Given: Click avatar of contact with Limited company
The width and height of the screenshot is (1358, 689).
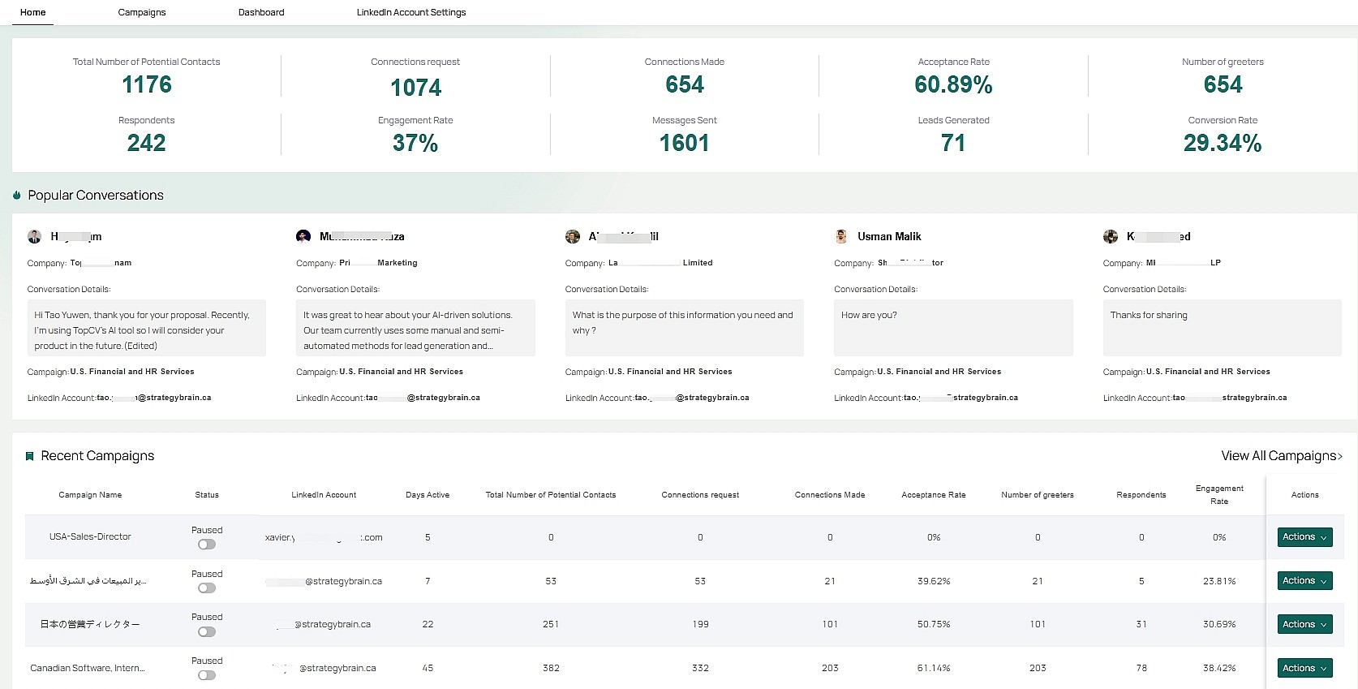Looking at the screenshot, I should [x=573, y=236].
